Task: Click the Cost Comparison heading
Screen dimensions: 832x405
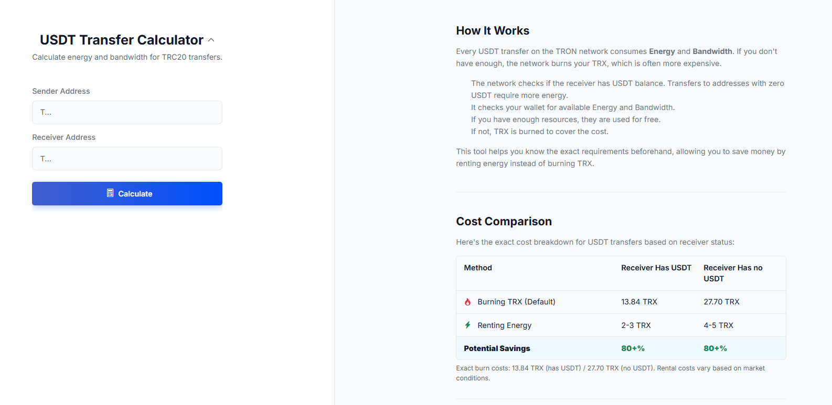Action: coord(504,222)
